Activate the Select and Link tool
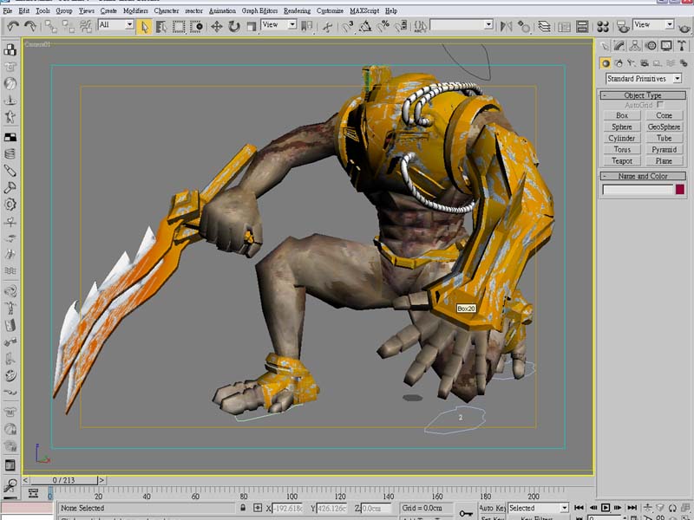The image size is (694, 520). (x=51, y=27)
